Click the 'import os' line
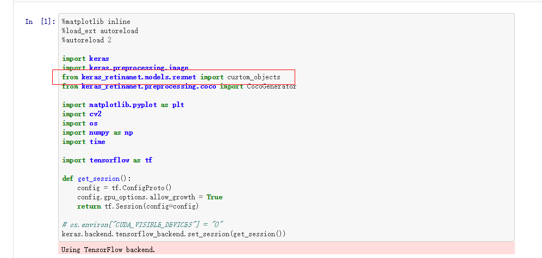 [x=80, y=123]
